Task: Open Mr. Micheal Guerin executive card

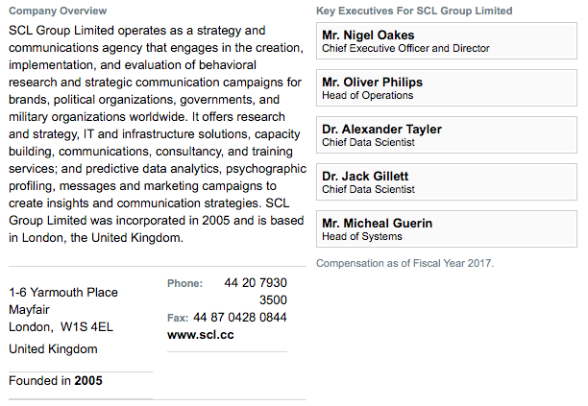Action: point(446,228)
